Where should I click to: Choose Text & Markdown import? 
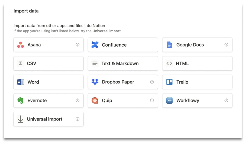click(123, 63)
